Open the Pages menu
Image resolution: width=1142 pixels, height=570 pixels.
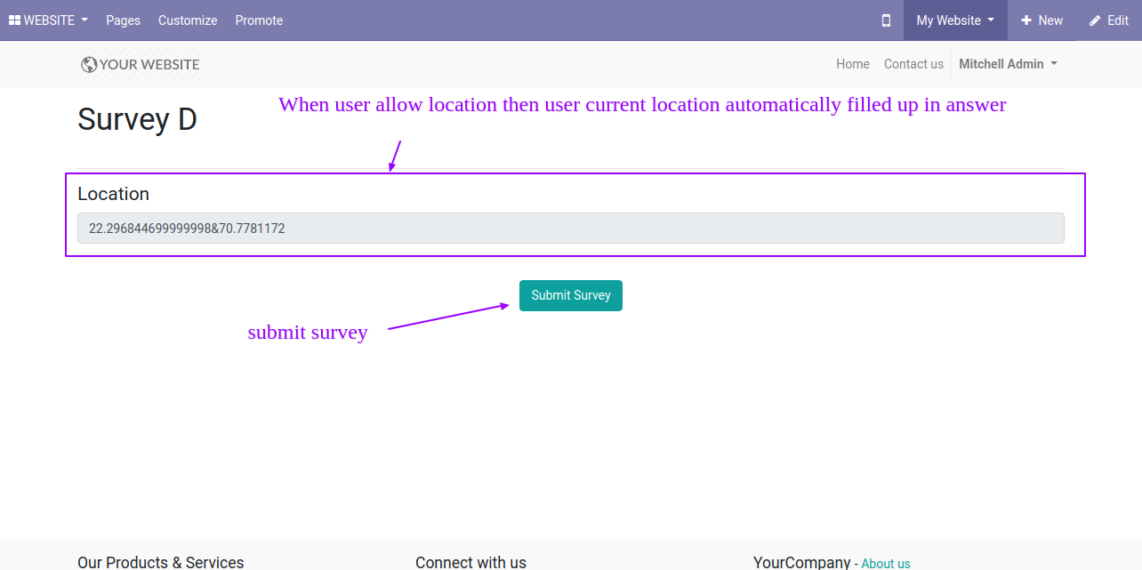click(x=123, y=20)
